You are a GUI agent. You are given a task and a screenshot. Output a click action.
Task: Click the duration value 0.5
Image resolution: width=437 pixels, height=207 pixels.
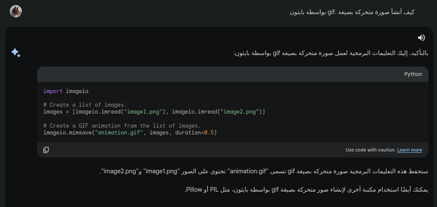pyautogui.click(x=209, y=133)
